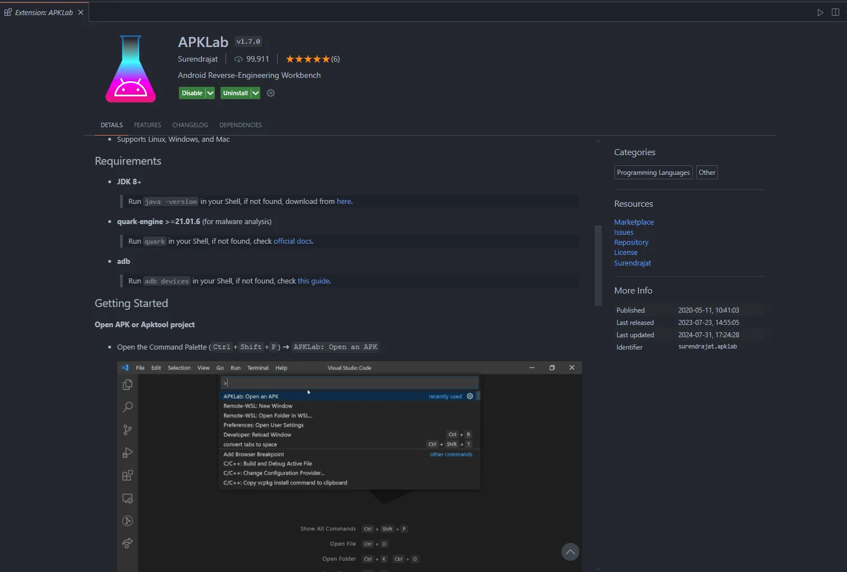This screenshot has width=847, height=572.
Task: Switch to the DEPENDENCIES tab
Action: 241,125
